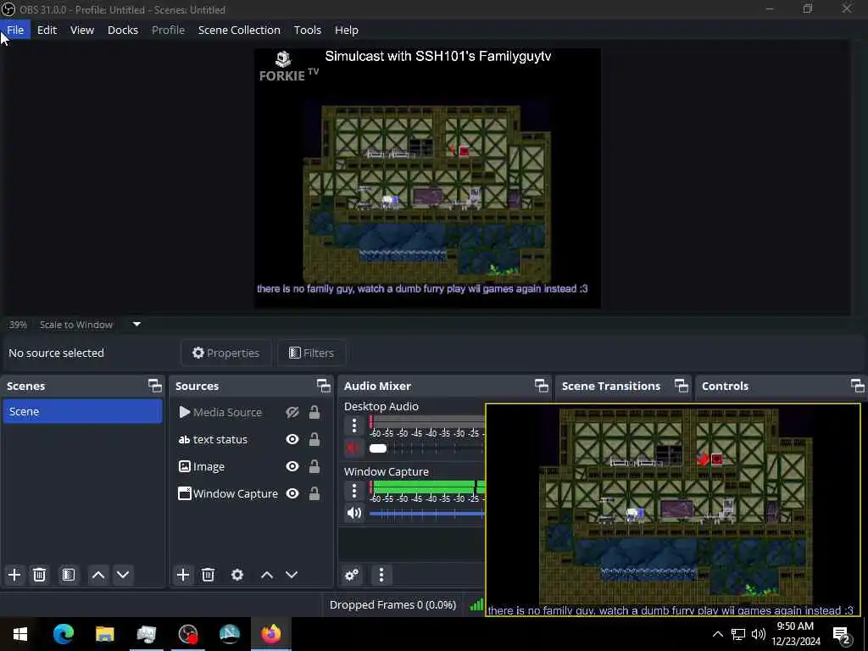868x651 pixels.
Task: Show hidden system tray icons
Action: click(717, 634)
